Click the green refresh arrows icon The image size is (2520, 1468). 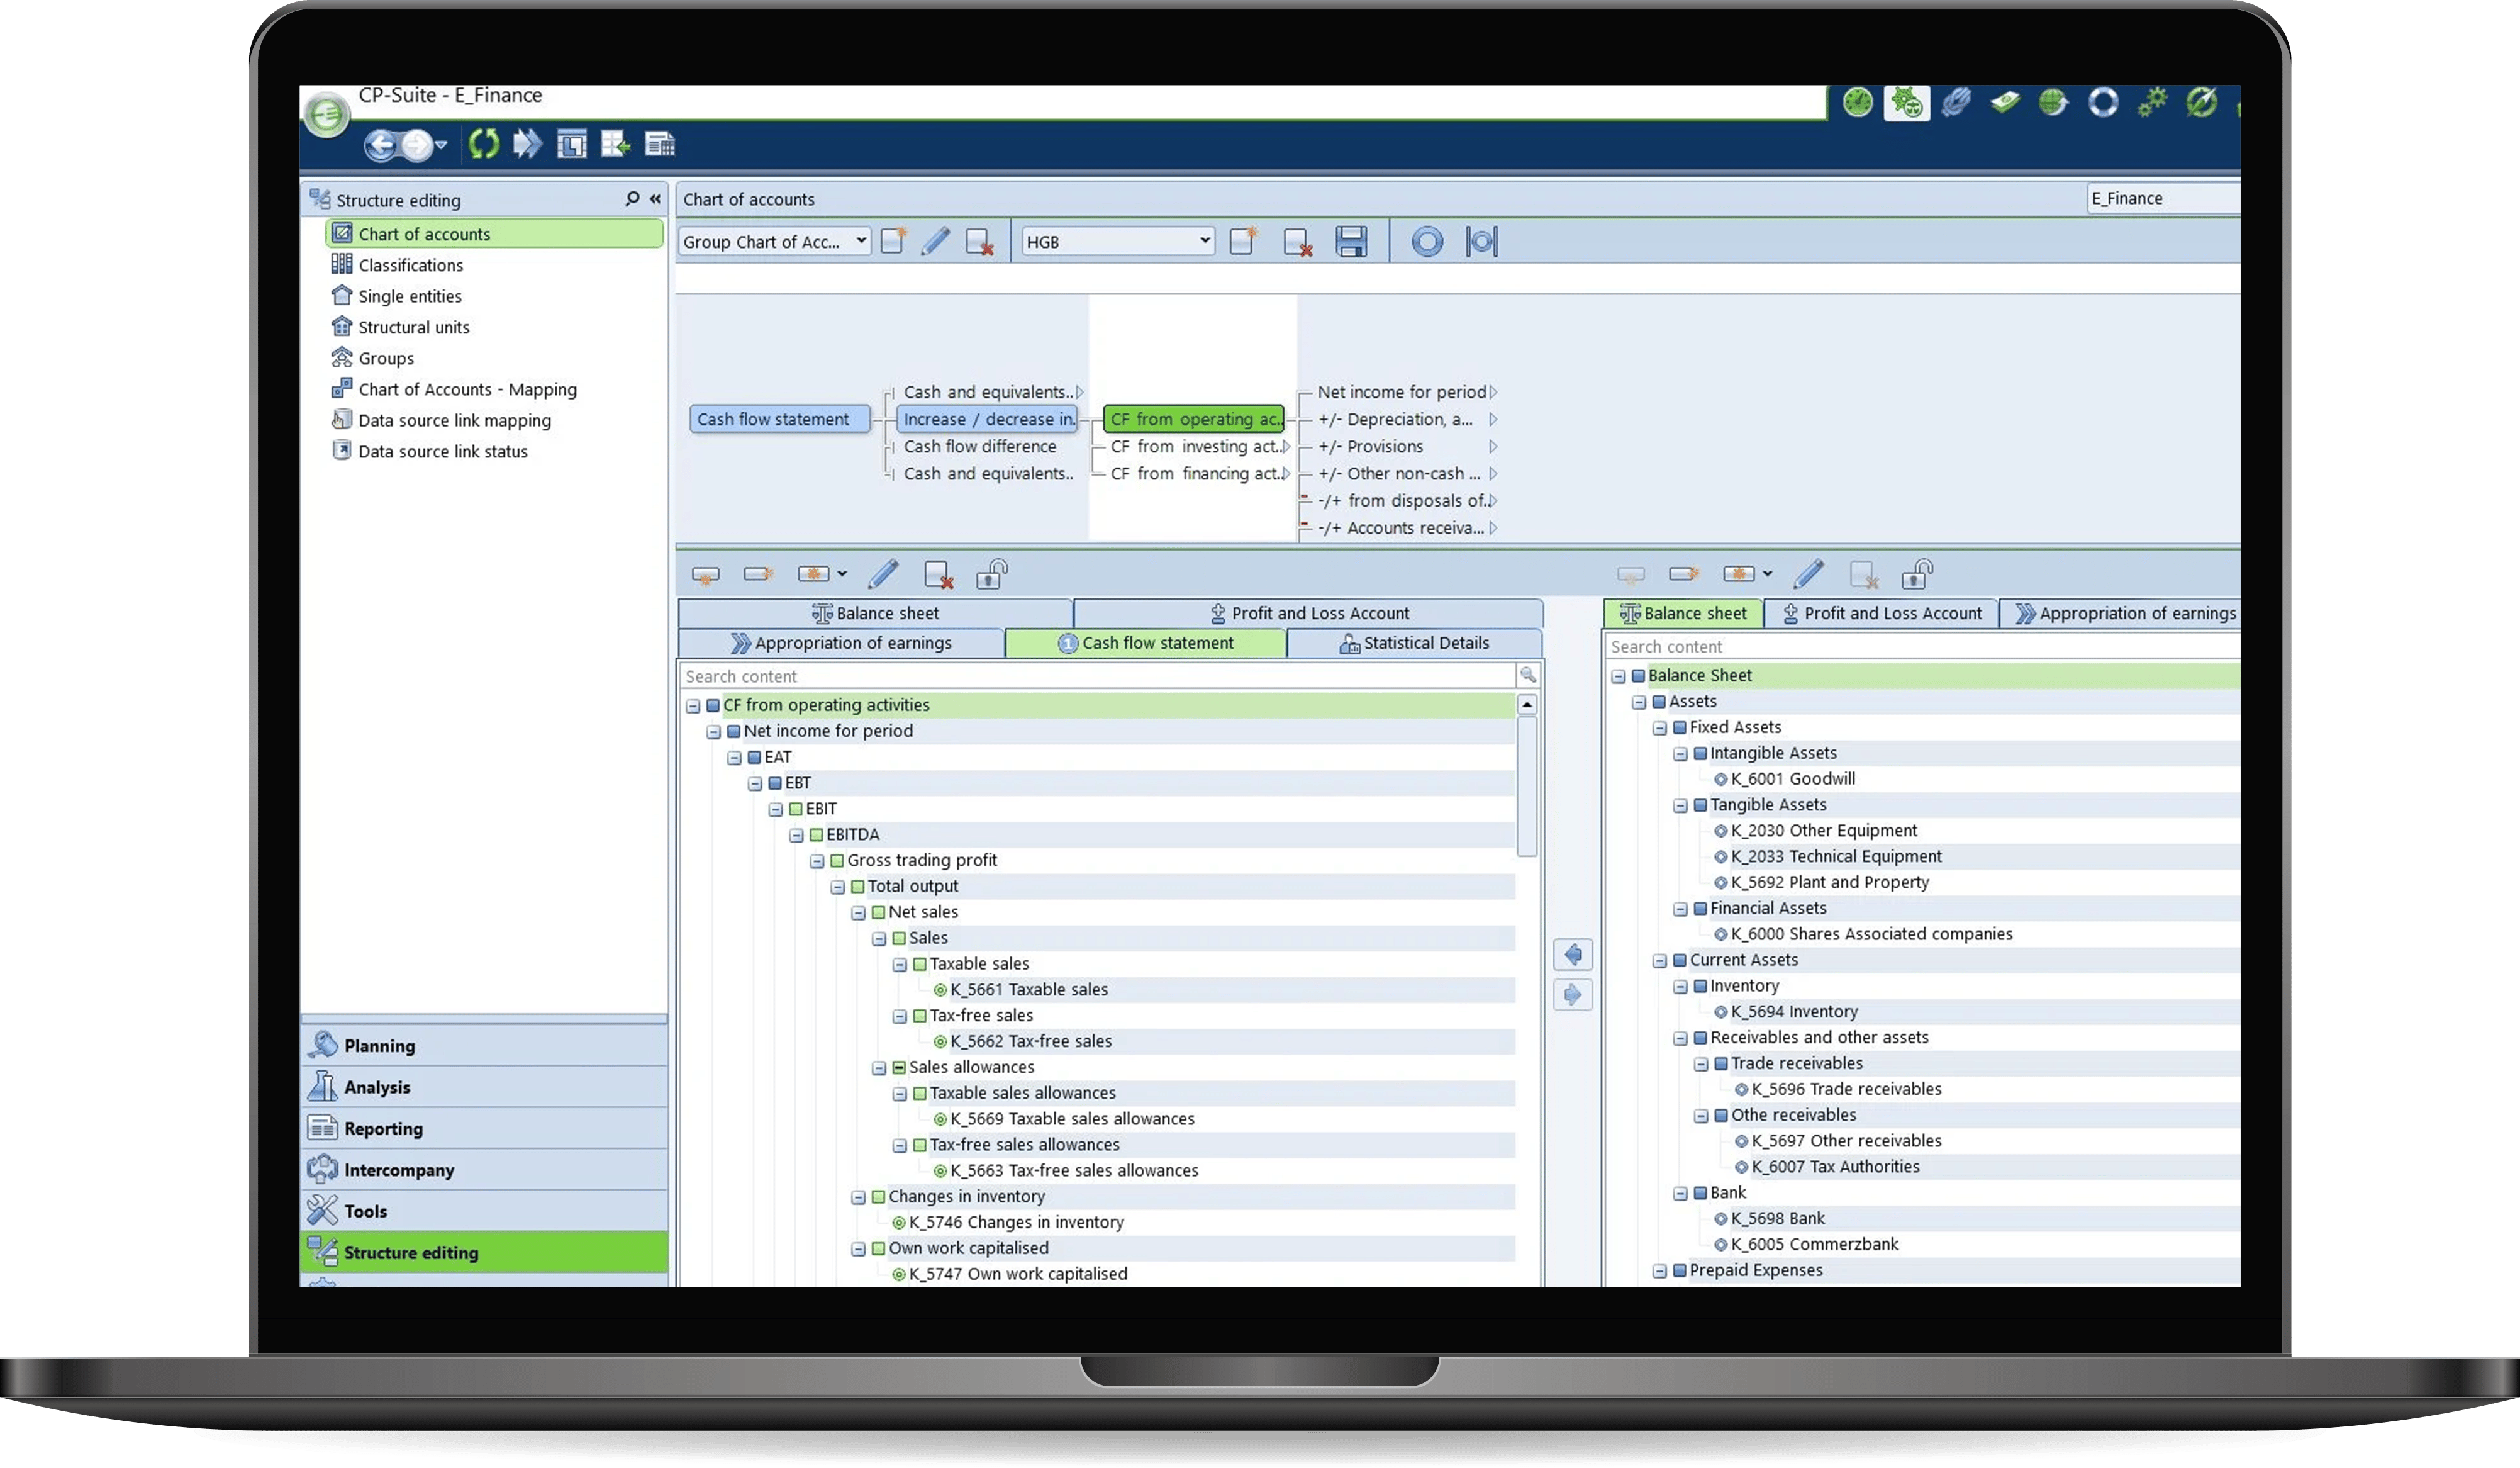[x=484, y=144]
